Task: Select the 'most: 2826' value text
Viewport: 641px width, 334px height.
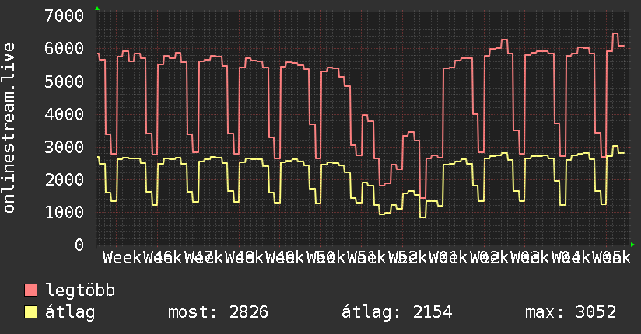Action: (x=218, y=312)
